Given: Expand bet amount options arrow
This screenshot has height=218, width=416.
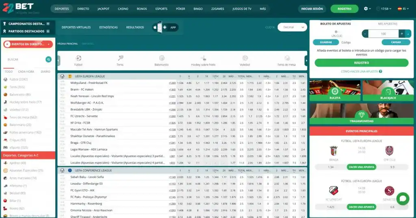Looking at the screenshot, I should 408,34.
